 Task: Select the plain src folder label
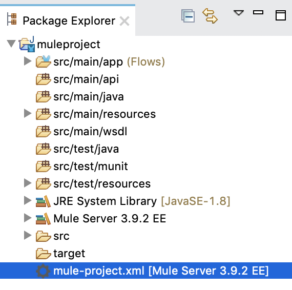[61, 236]
